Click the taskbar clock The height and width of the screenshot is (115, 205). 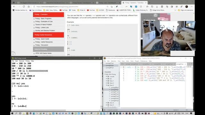point(187,113)
